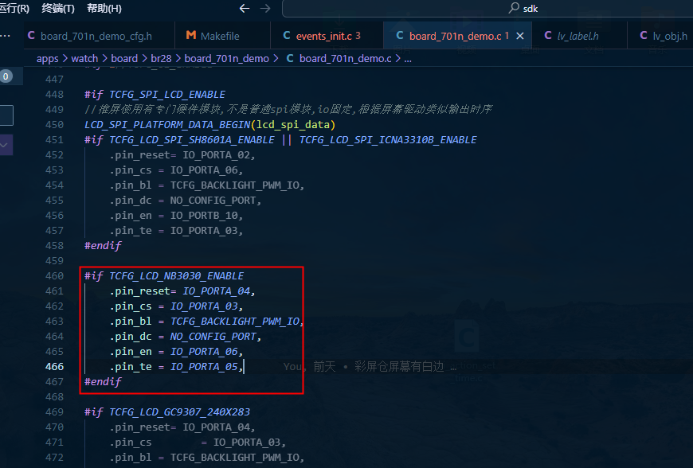The width and height of the screenshot is (693, 468).
Task: Click the C icon of events_init.c tab
Action: click(287, 35)
